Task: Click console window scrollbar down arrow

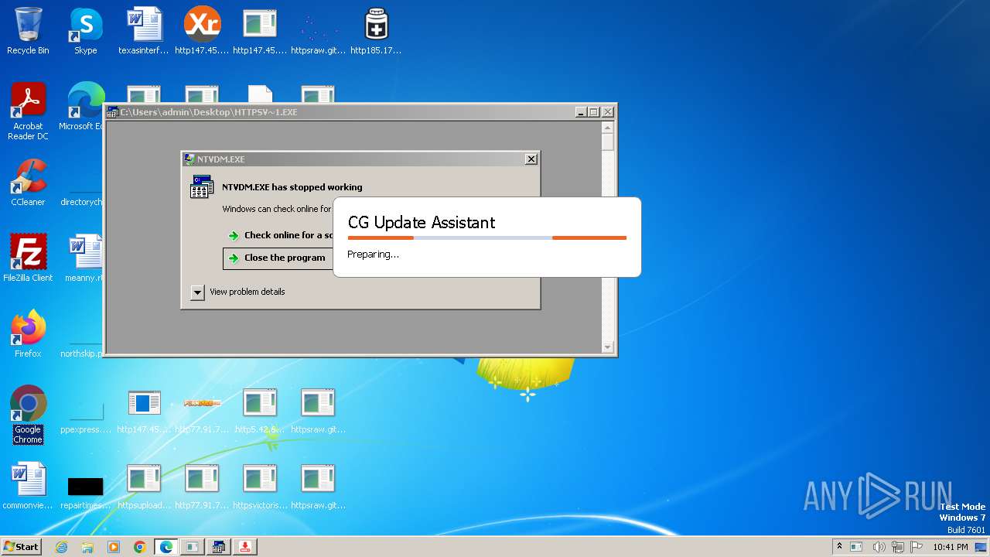Action: coord(607,347)
